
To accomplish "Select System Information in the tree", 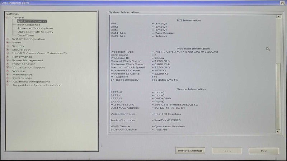I will click(x=32, y=21).
